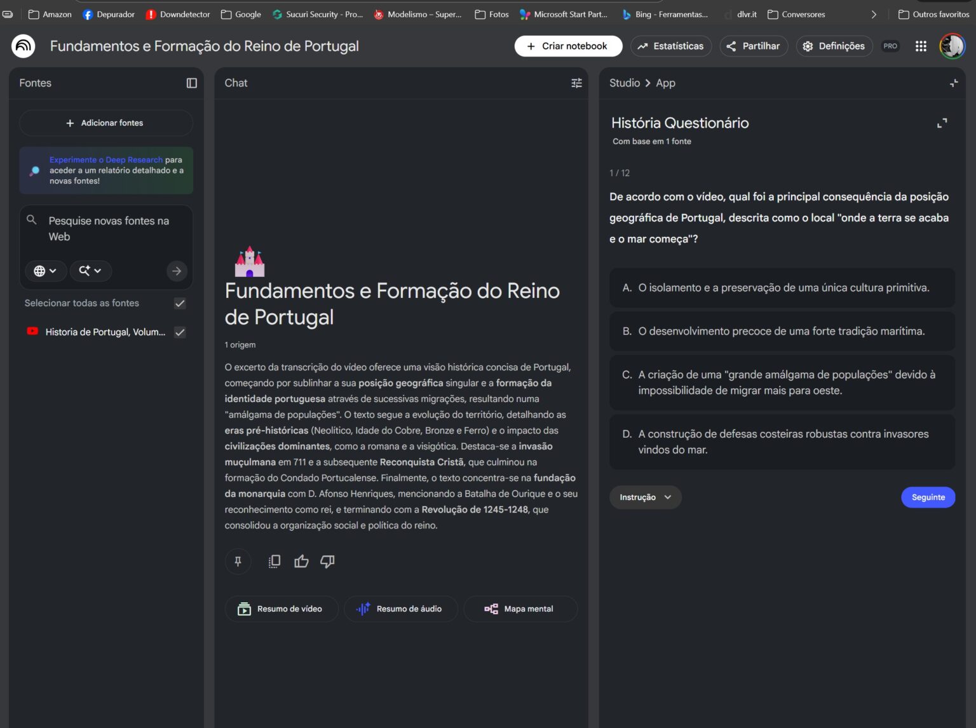The width and height of the screenshot is (976, 728).
Task: Copy the summary text
Action: coord(274,562)
